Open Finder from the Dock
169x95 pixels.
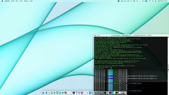tap(43, 93)
